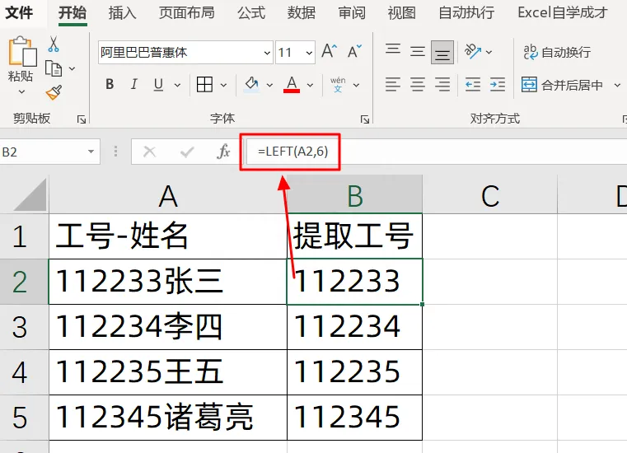Viewport: 627px width, 453px height.
Task: Switch to the 公式 ribbon tab
Action: pos(251,13)
